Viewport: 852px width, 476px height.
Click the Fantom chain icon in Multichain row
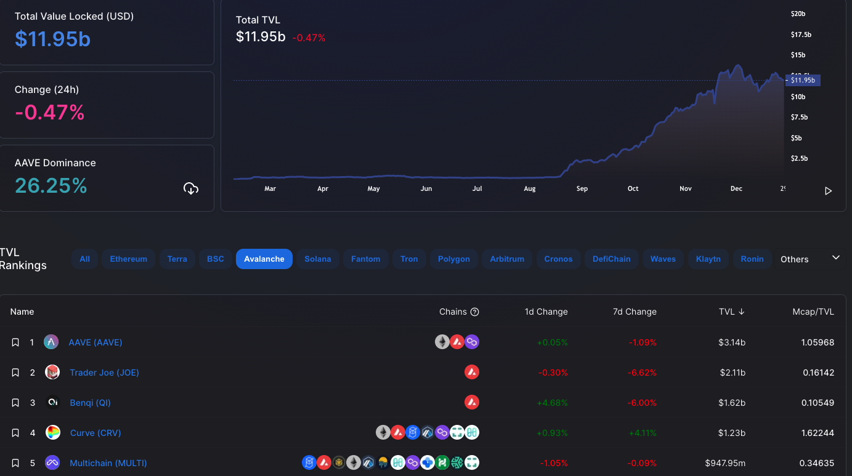(x=309, y=462)
